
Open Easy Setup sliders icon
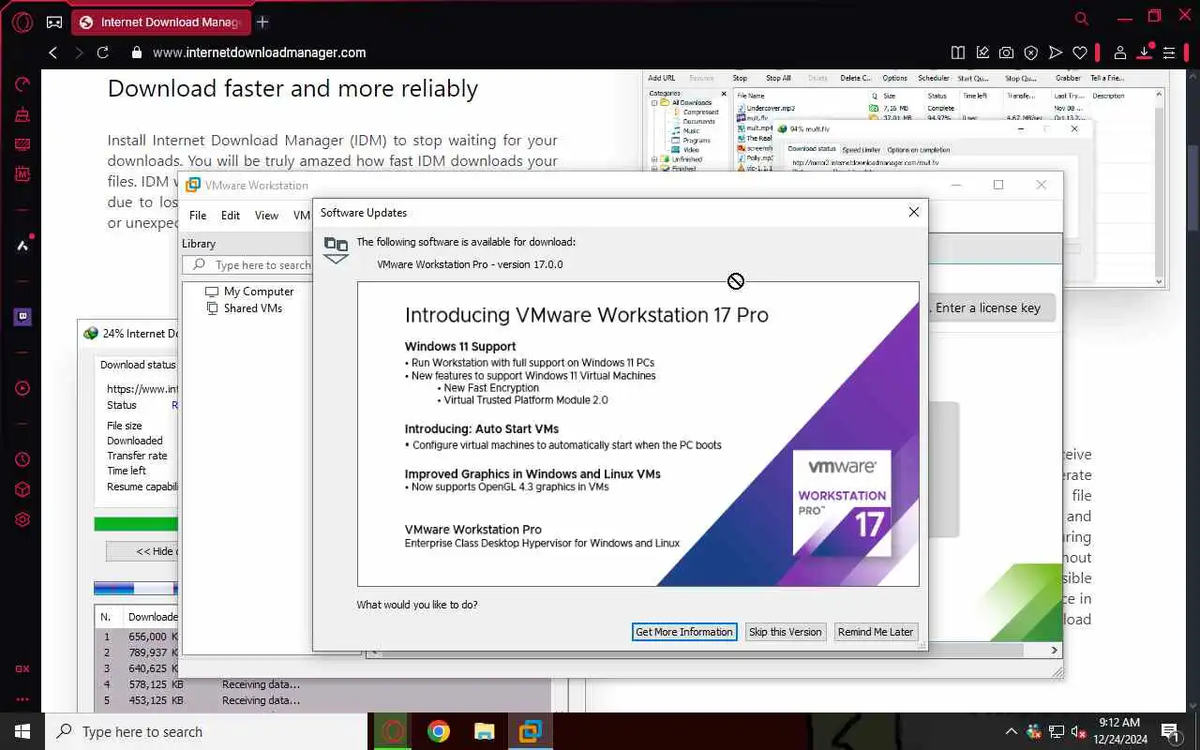(x=1169, y=53)
